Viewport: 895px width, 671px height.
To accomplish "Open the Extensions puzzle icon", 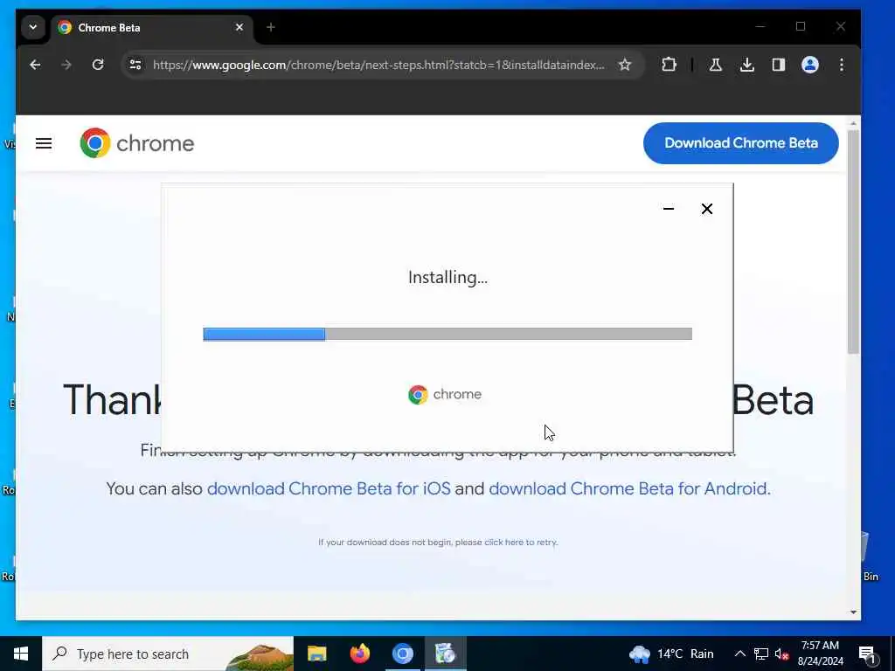I will [x=669, y=65].
